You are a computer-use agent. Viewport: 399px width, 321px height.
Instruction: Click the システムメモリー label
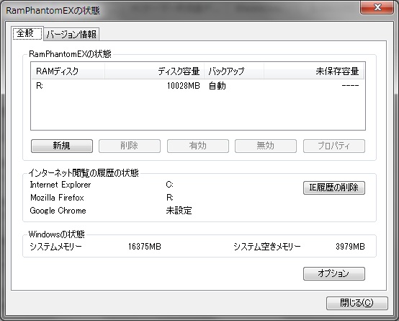(55, 247)
